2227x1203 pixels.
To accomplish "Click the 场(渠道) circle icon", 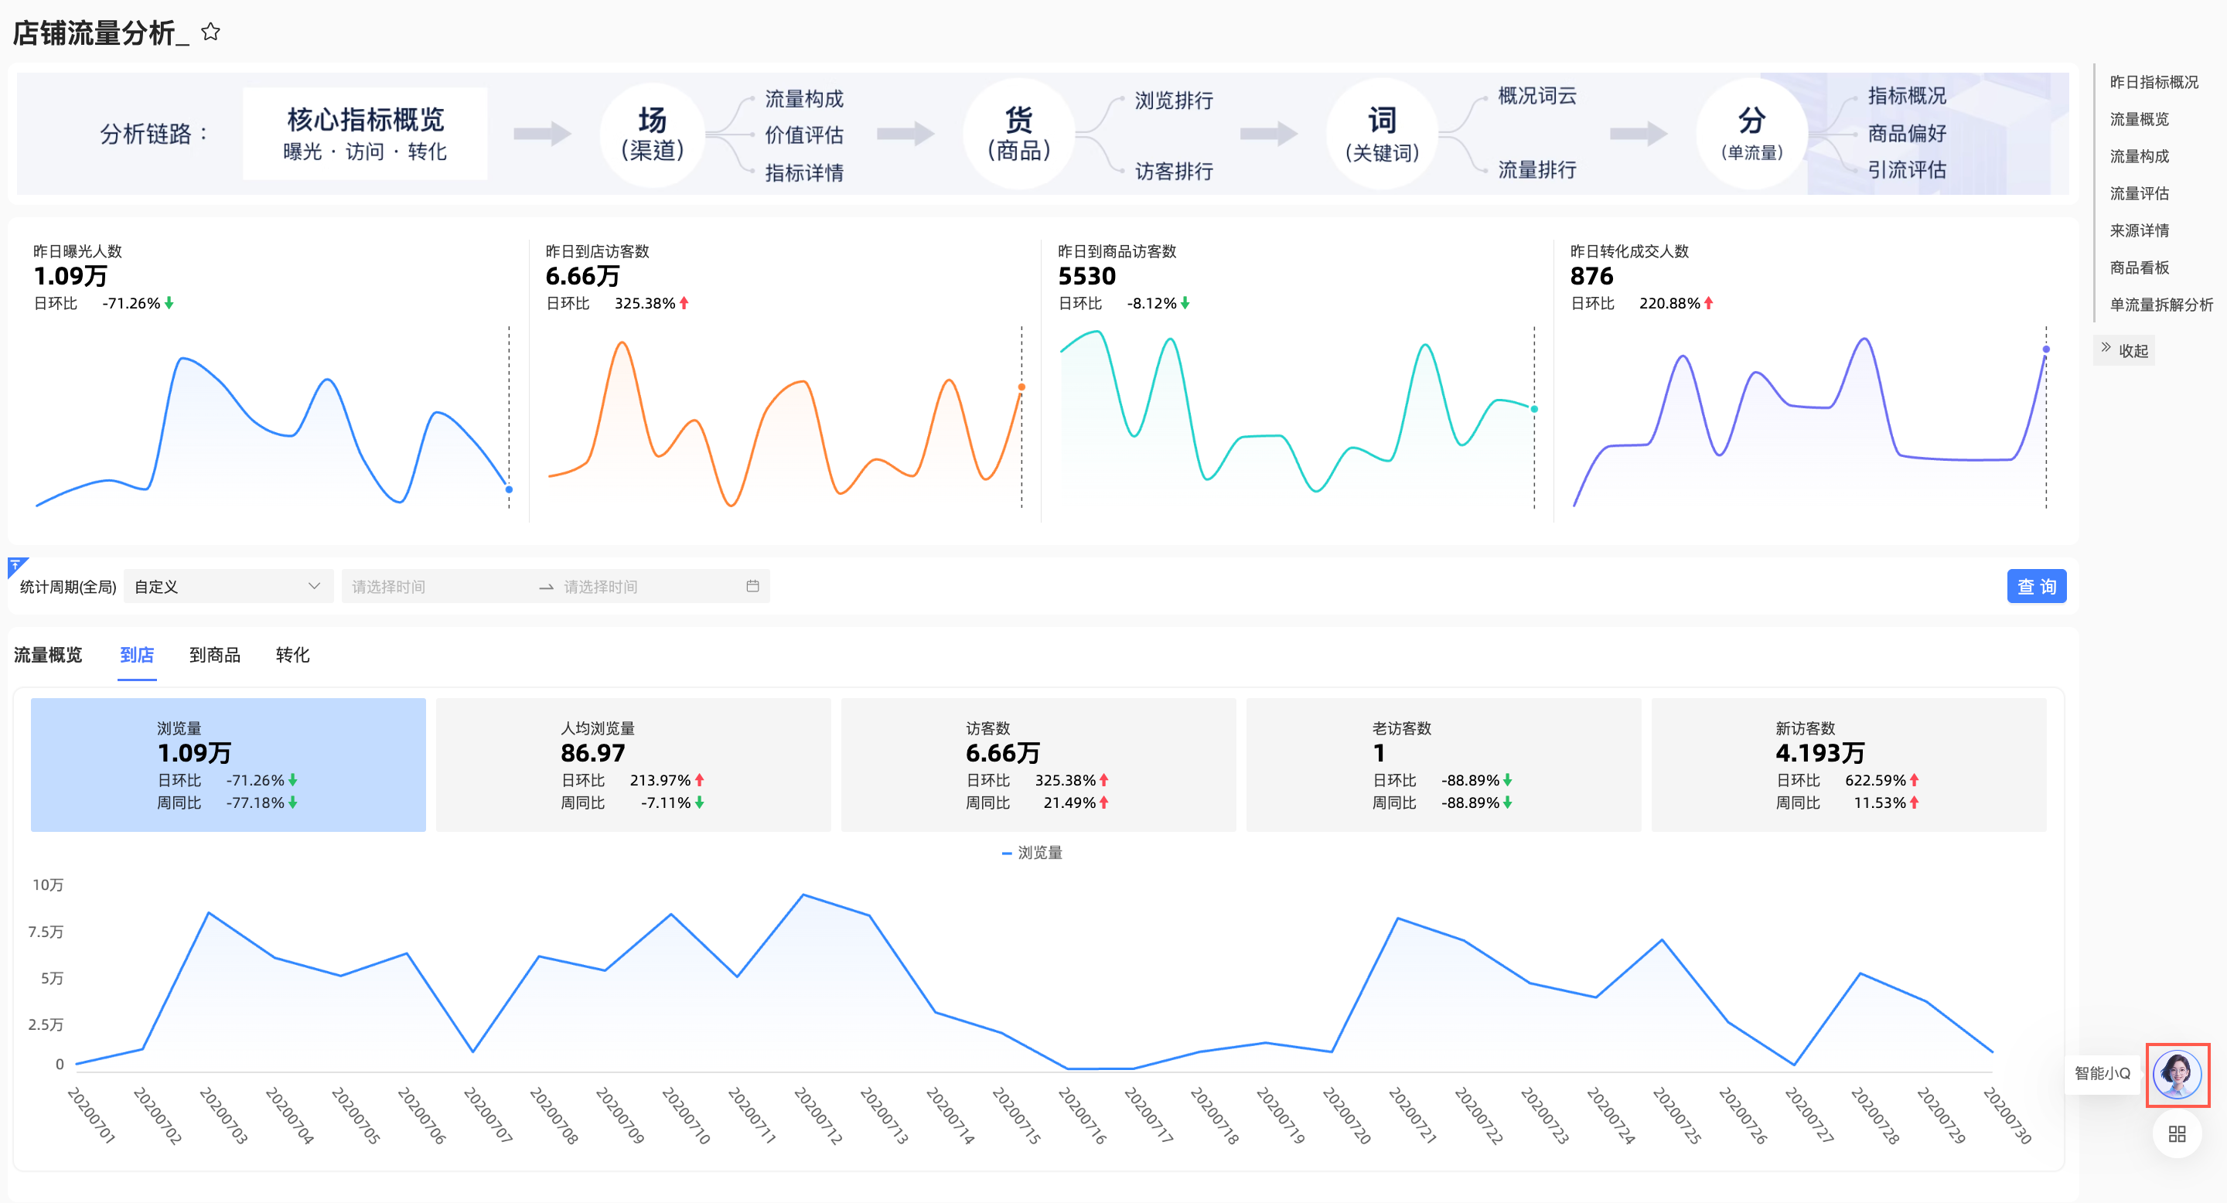I will click(x=653, y=133).
